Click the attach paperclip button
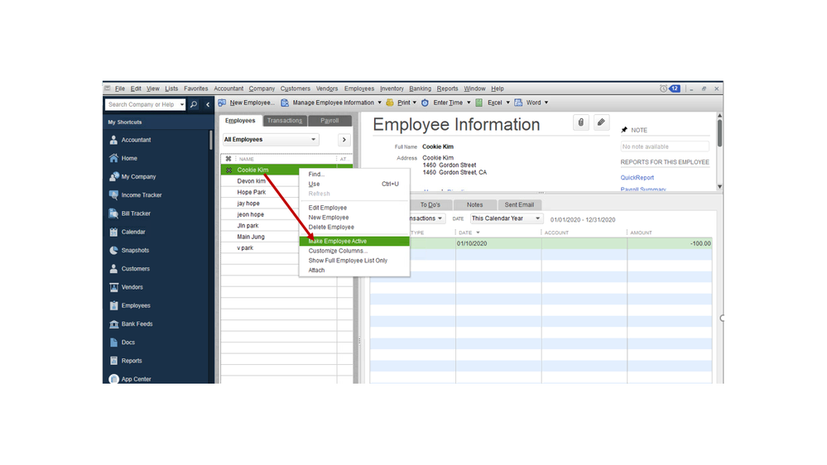 click(580, 122)
